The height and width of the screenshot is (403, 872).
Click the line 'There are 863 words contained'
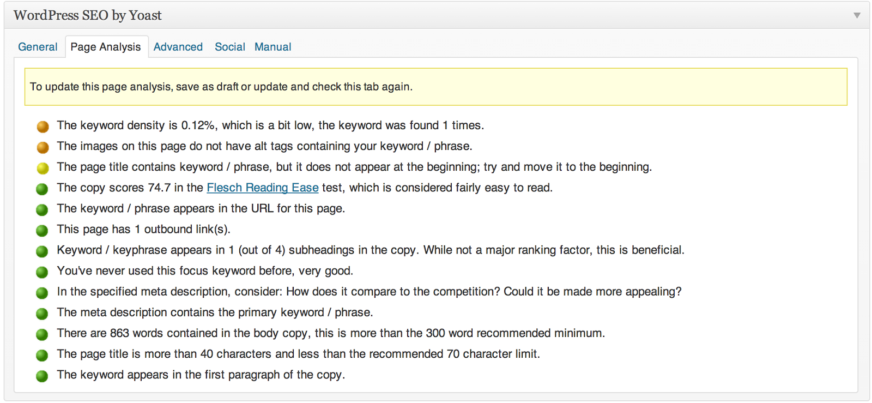(331, 333)
